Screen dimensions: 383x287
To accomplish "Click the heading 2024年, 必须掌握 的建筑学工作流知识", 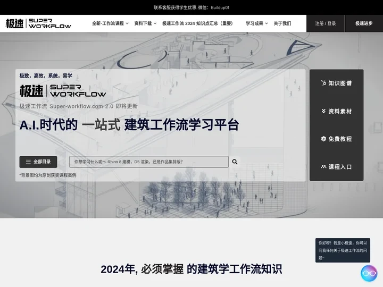I will point(191,269).
